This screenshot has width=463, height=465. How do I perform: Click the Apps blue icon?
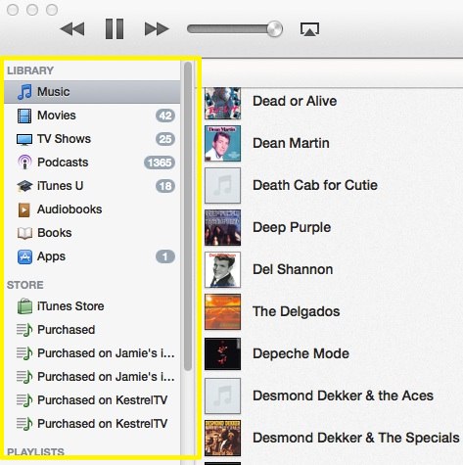click(x=24, y=256)
